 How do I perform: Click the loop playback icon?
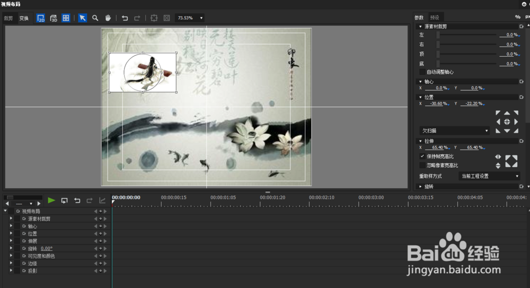click(64, 200)
